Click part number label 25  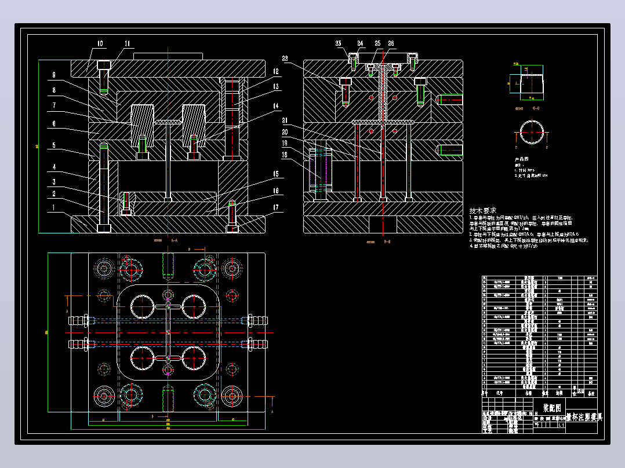click(377, 43)
